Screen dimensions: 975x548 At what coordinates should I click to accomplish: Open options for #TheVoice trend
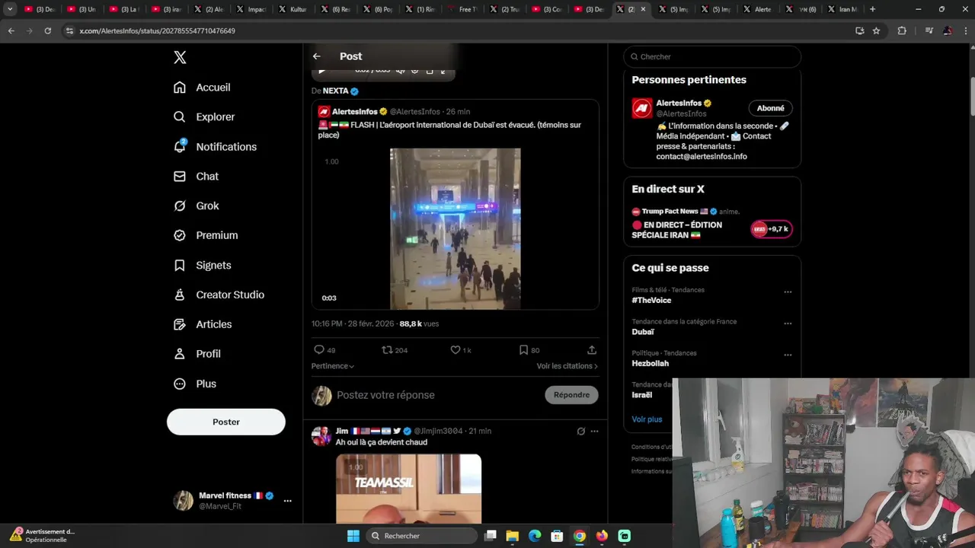coord(788,292)
